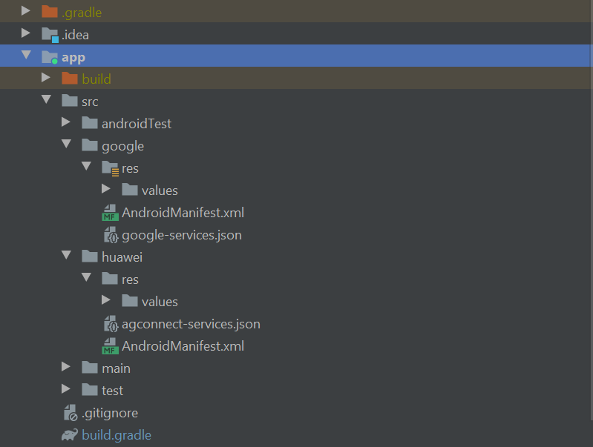This screenshot has height=447, width=593.
Task: Select res label under google
Action: pos(130,168)
